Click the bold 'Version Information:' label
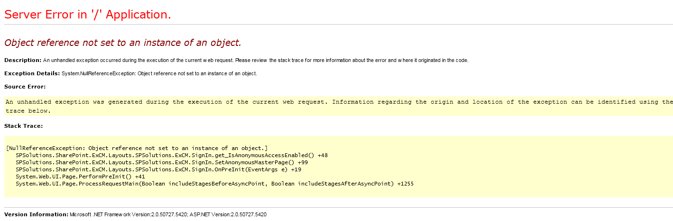Image resolution: width=673 pixels, height=221 pixels. (x=36, y=214)
